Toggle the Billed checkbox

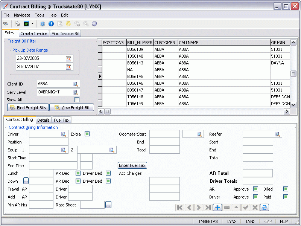point(286,189)
